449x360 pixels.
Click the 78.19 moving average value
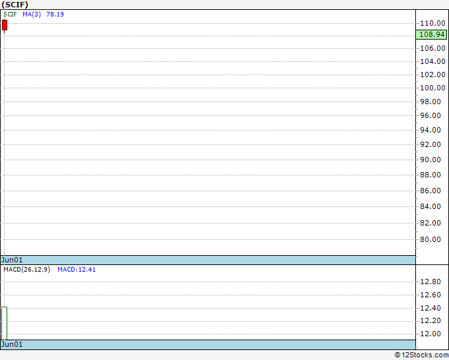(x=55, y=15)
